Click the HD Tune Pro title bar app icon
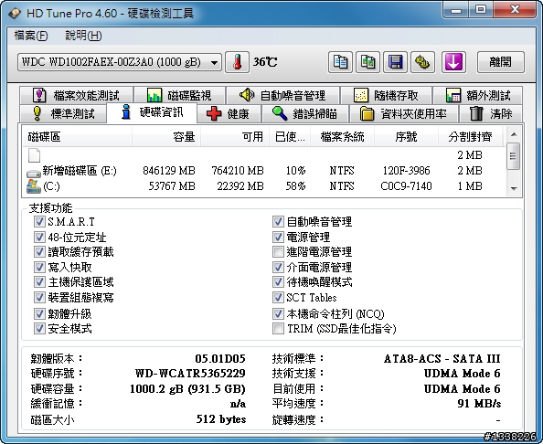 [x=16, y=14]
